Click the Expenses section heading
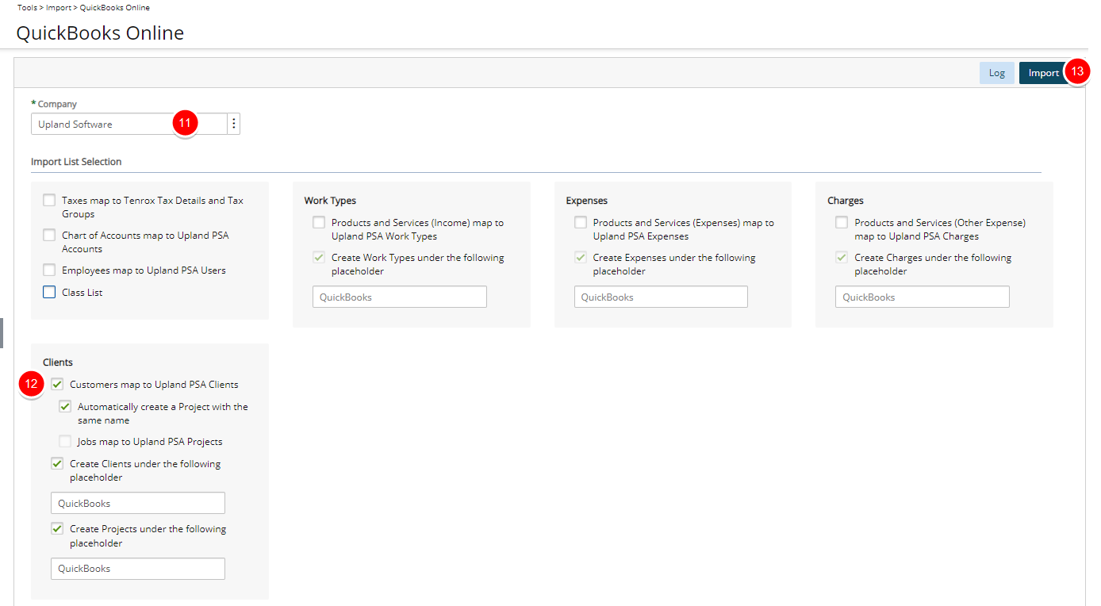This screenshot has height=606, width=1101. click(x=587, y=201)
